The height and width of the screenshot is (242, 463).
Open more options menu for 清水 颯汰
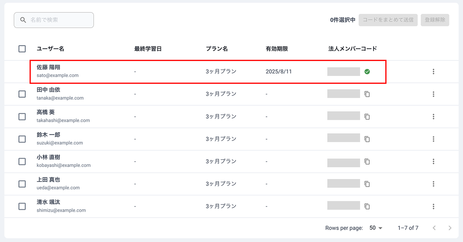[433, 206]
